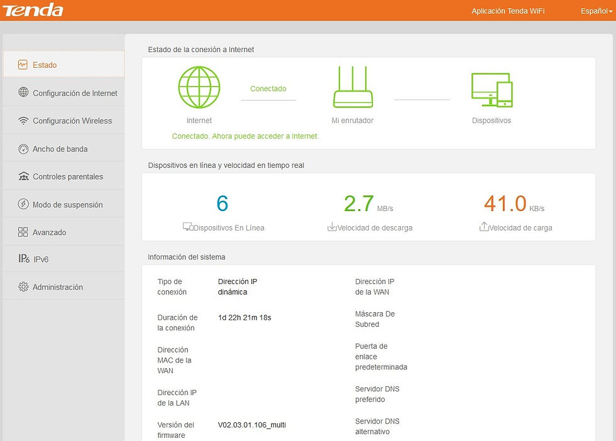Click the Dirección IP dinámica value

(x=238, y=286)
